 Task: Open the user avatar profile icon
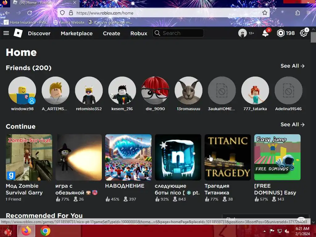coord(243,33)
